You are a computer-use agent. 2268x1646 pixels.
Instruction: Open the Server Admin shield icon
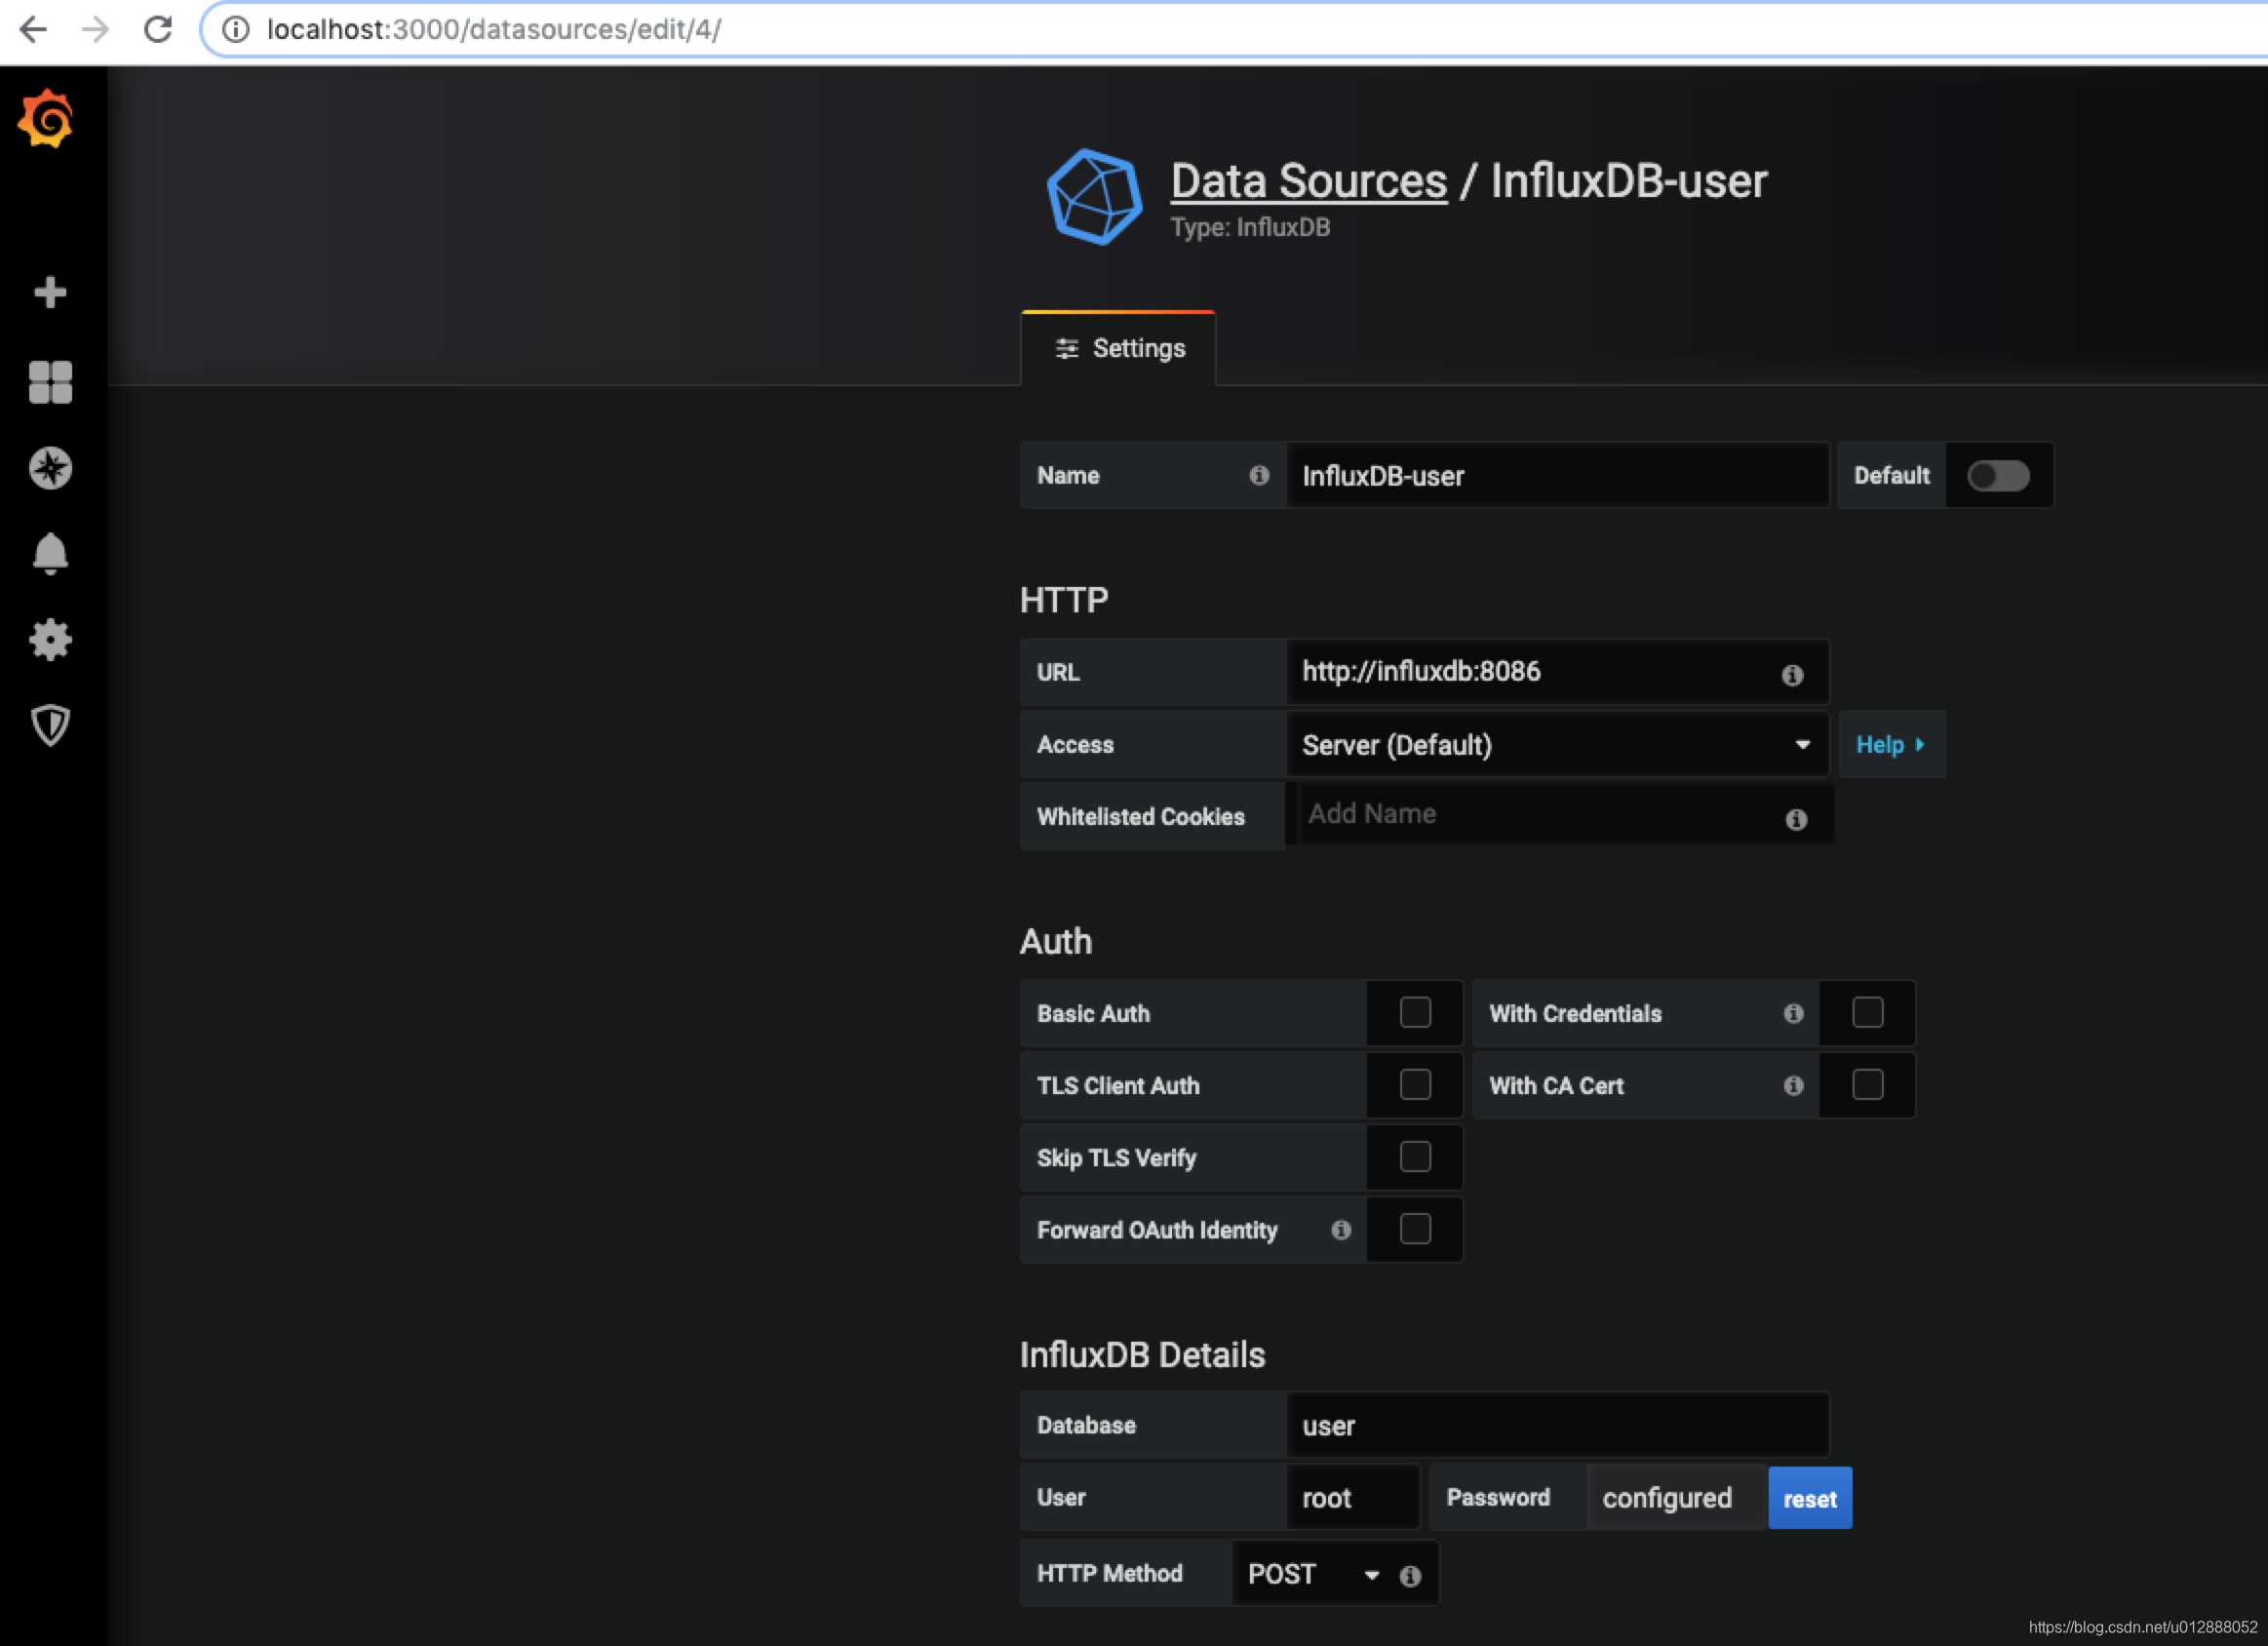coord(50,726)
